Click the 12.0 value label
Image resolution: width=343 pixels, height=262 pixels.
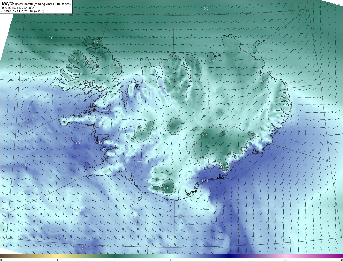tap(181, 216)
